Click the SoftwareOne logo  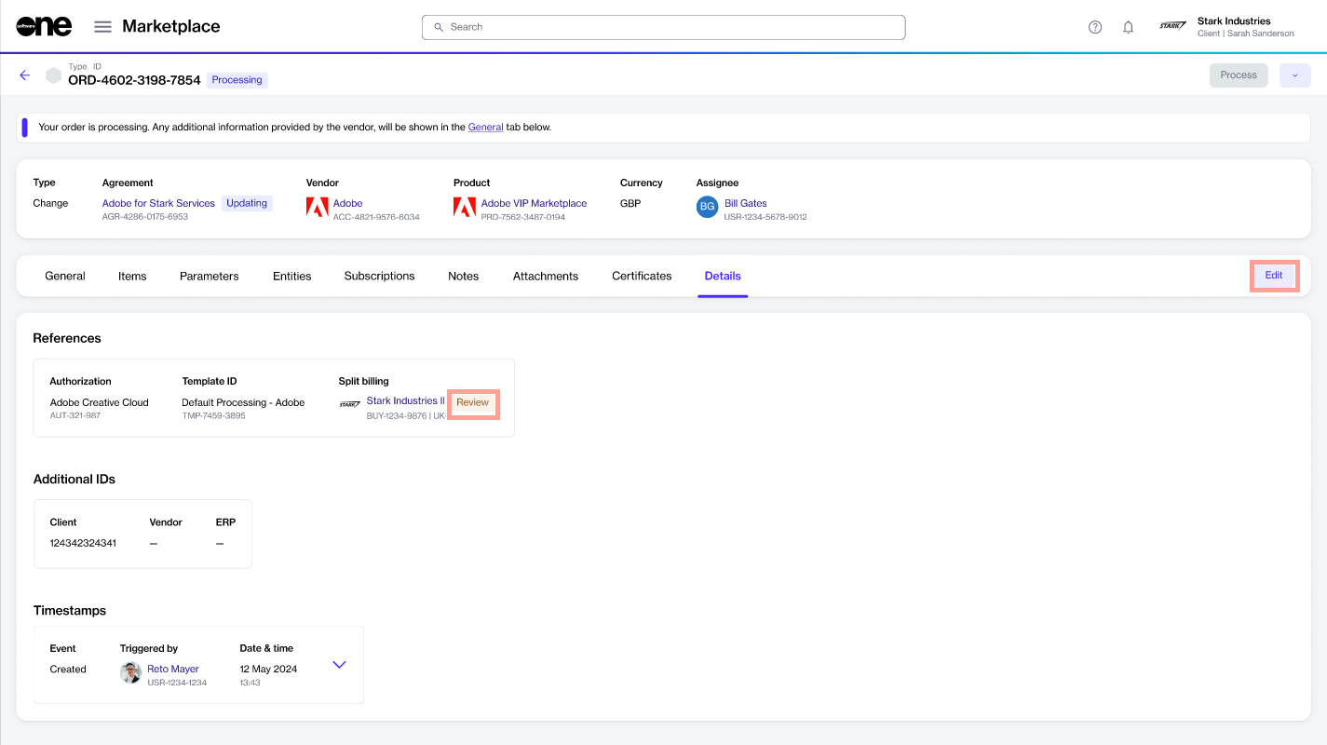44,27
